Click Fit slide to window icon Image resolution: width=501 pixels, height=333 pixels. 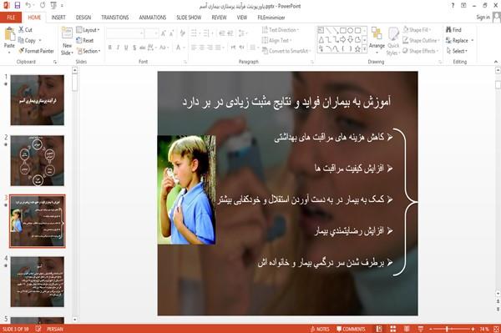[x=496, y=329]
